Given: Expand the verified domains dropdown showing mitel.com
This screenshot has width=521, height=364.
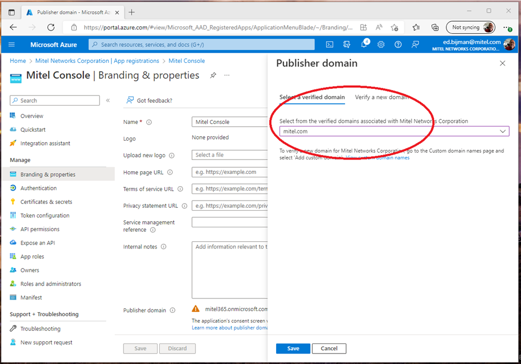Looking at the screenshot, I should [x=503, y=132].
